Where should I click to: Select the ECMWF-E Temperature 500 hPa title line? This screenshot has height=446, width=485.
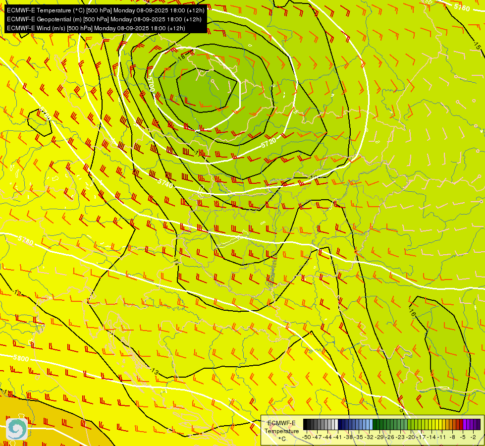click(106, 10)
